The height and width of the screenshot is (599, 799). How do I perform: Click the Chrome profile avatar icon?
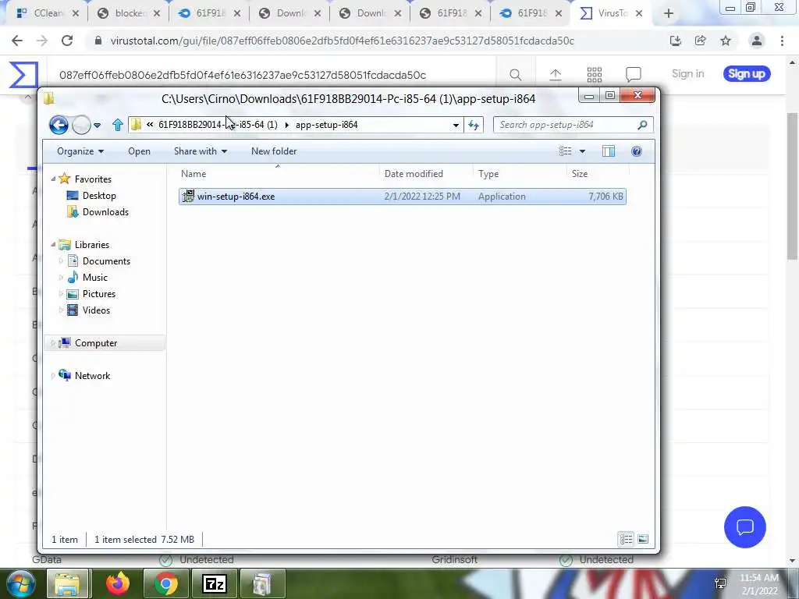pos(757,41)
